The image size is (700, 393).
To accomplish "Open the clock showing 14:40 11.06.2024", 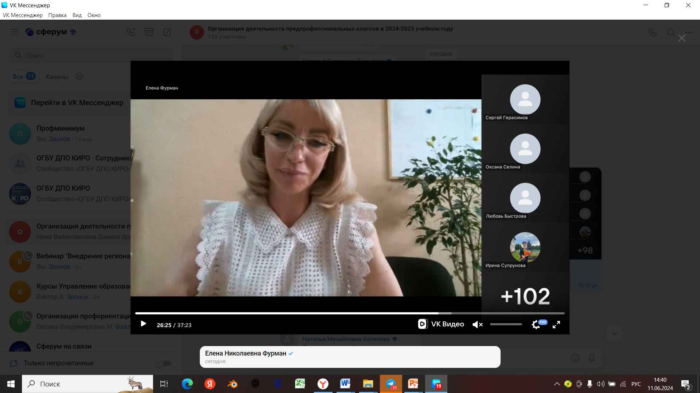I will [660, 384].
